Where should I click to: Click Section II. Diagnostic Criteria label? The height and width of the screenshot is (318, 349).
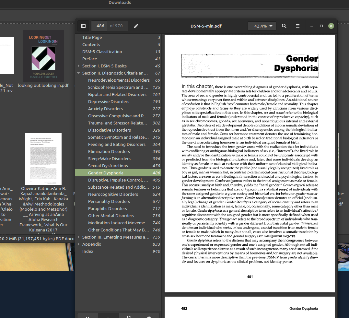pos(115,73)
